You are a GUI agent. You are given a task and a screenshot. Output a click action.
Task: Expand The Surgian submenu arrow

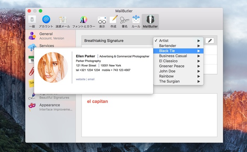pyautogui.click(x=199, y=81)
